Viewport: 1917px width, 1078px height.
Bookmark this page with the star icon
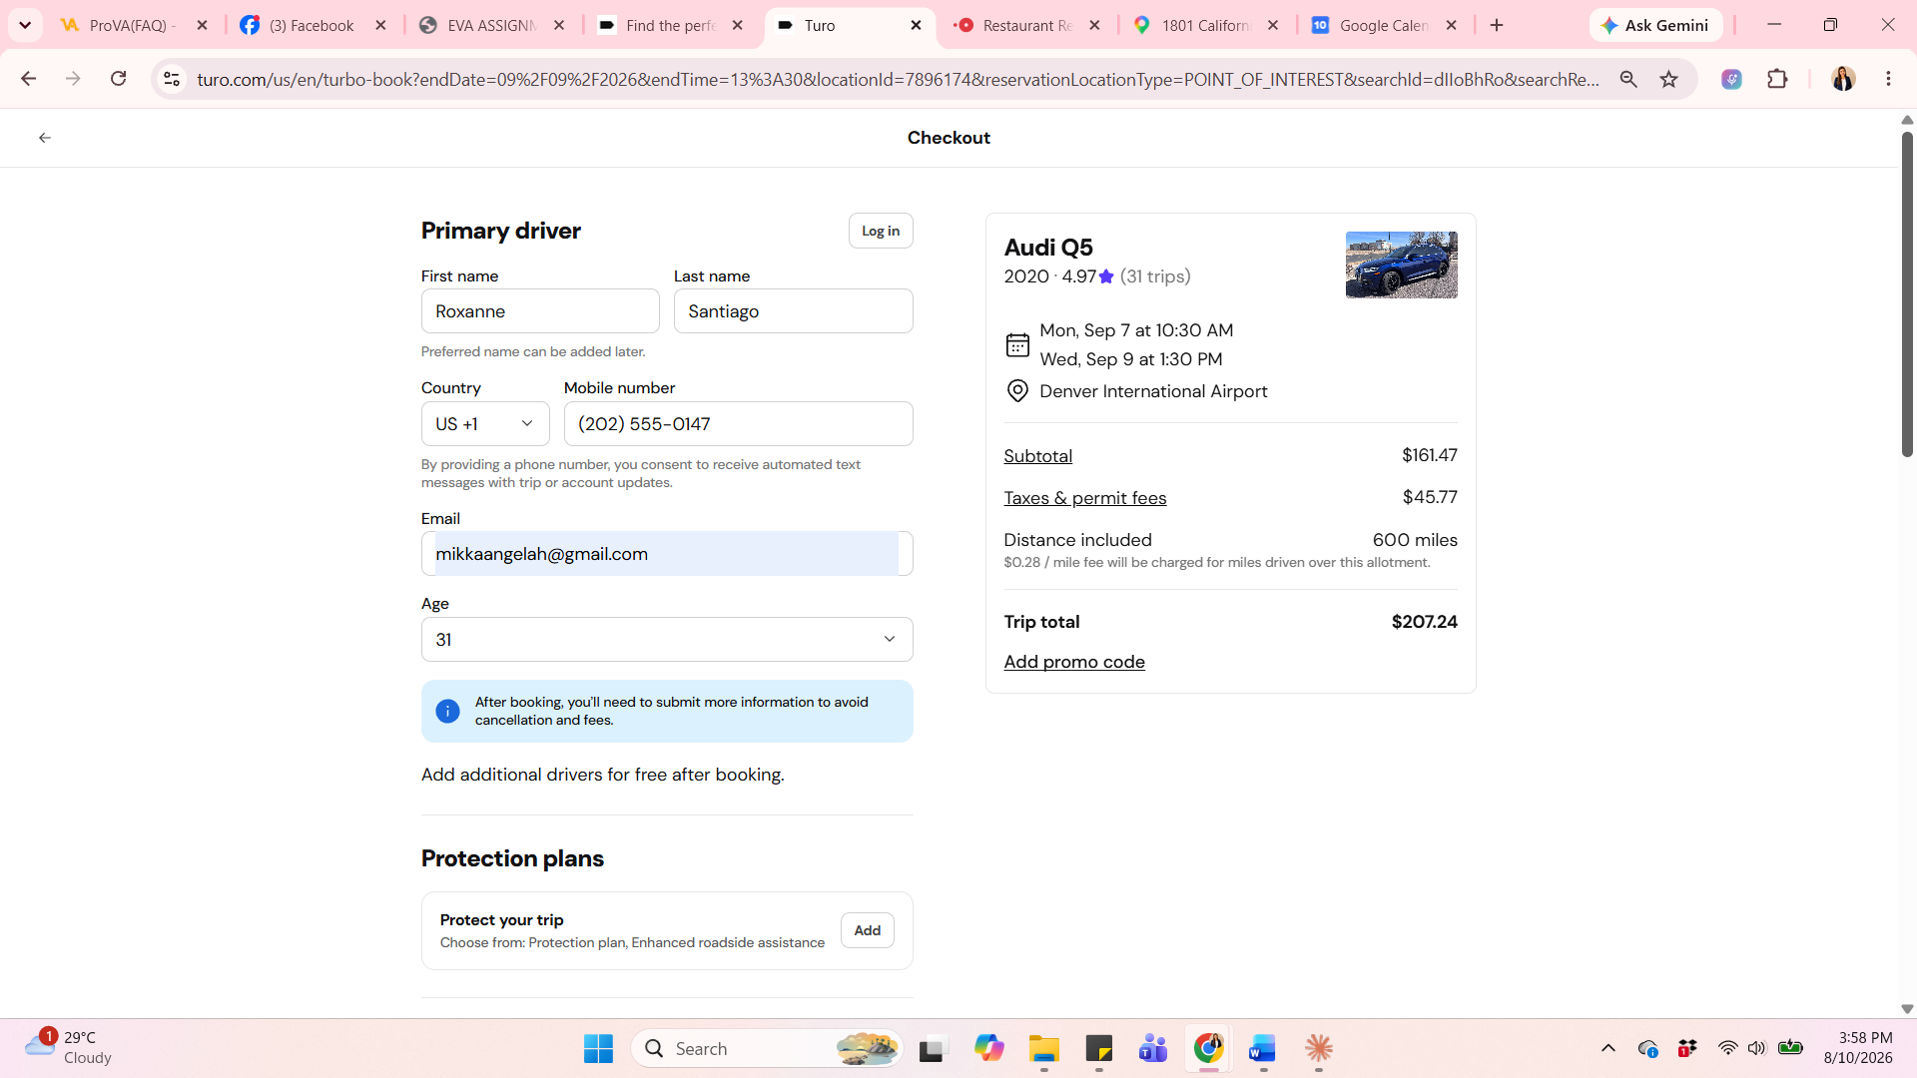click(x=1668, y=79)
